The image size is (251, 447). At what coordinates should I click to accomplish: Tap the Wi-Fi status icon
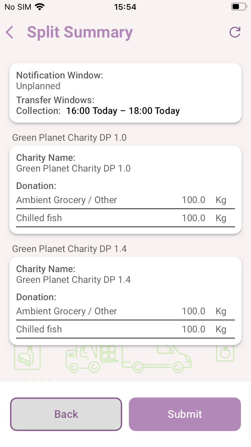(40, 7)
